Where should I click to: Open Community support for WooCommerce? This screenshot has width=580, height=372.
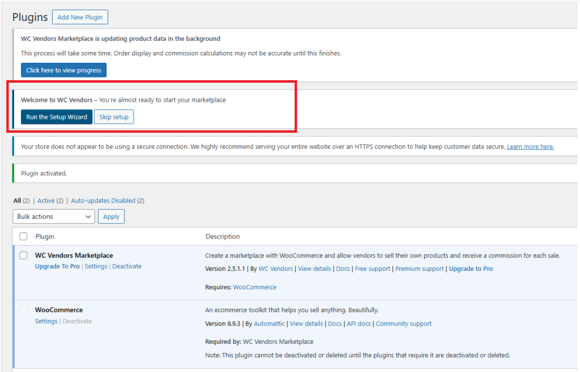403,323
